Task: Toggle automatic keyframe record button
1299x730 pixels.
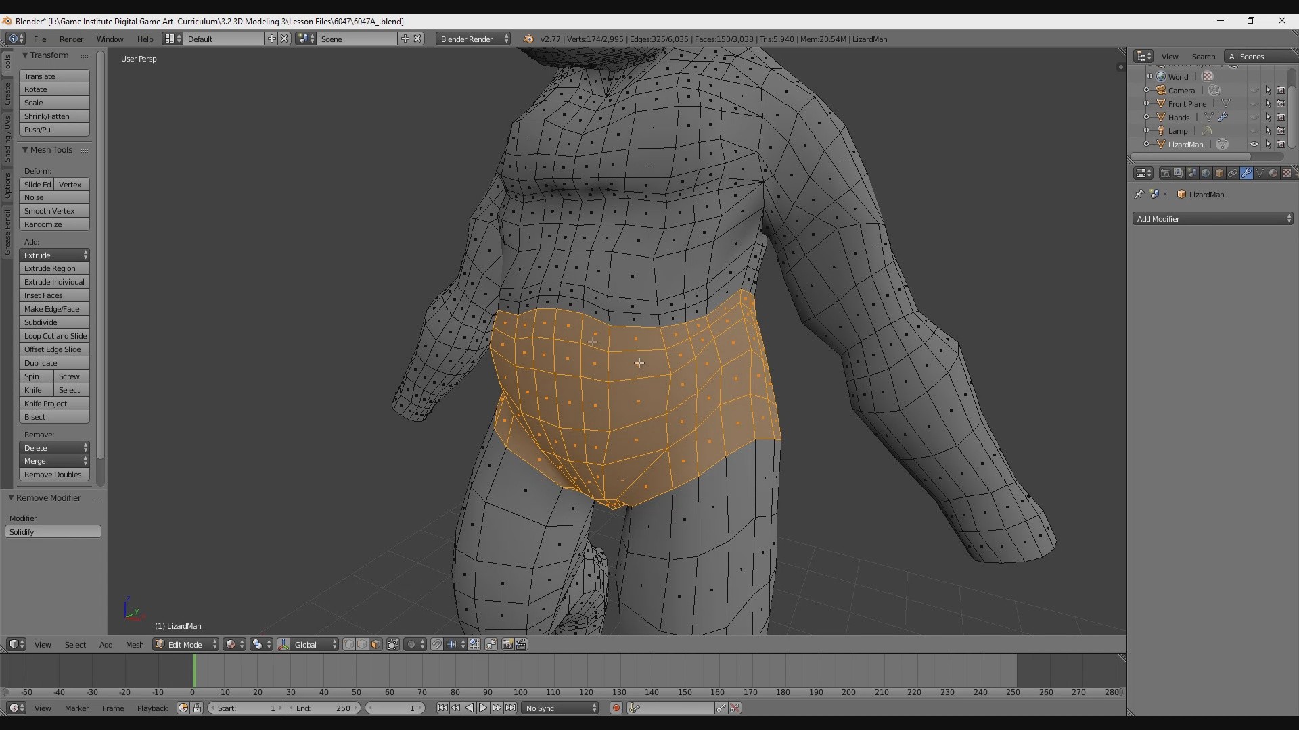Action: tap(616, 708)
